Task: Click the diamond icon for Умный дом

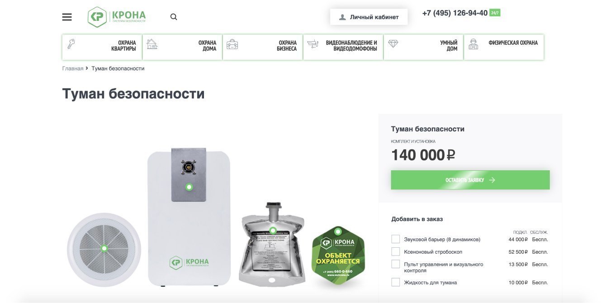Action: 393,43
